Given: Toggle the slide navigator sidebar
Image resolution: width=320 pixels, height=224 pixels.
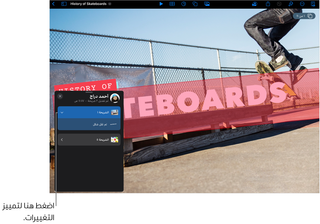Looking at the screenshot, I should [x=64, y=4].
